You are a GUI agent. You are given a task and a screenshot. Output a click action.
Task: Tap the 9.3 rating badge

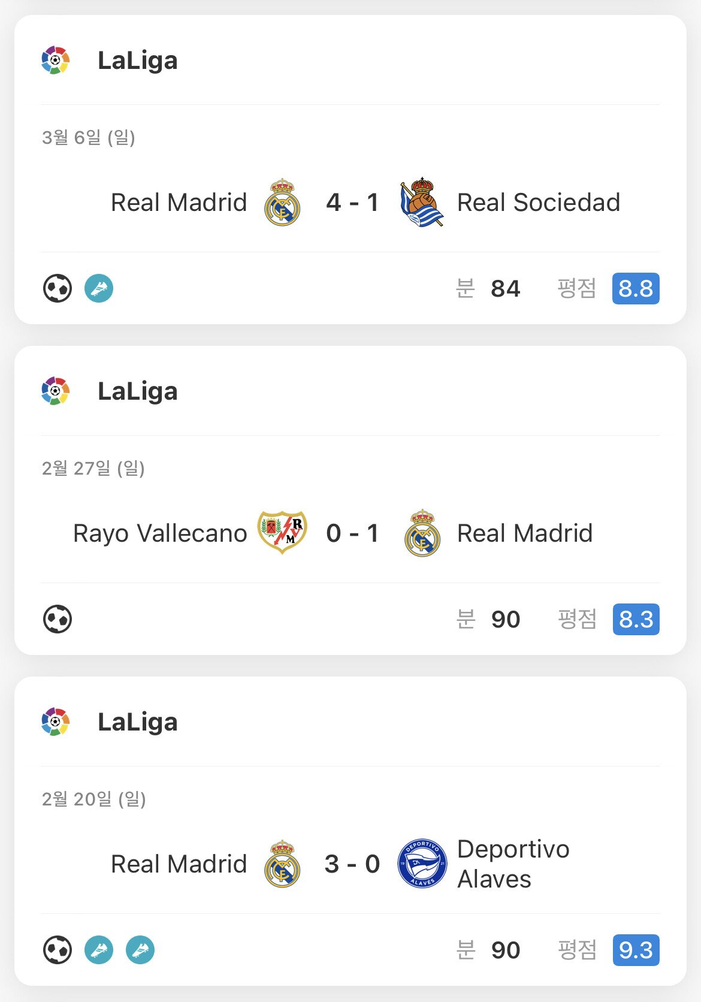pyautogui.click(x=636, y=950)
